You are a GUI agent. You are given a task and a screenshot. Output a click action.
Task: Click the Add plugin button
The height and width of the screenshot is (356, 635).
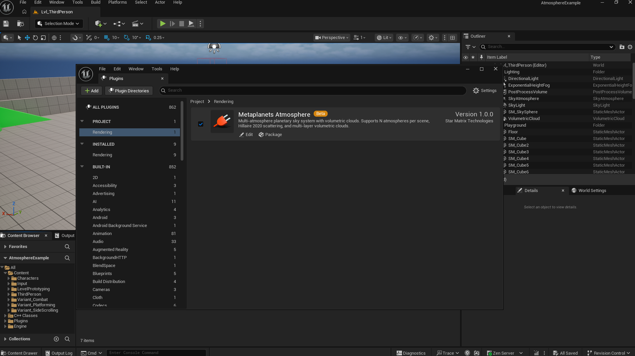[91, 91]
